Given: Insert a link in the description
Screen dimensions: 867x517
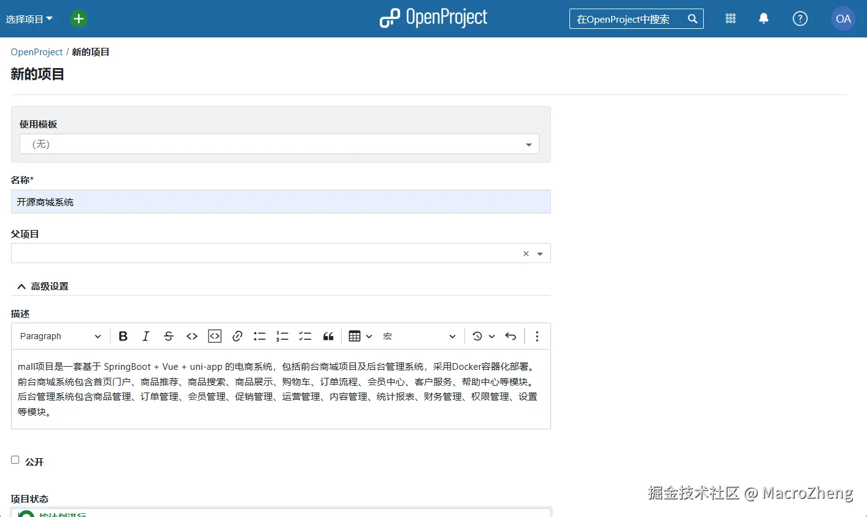Looking at the screenshot, I should [237, 336].
